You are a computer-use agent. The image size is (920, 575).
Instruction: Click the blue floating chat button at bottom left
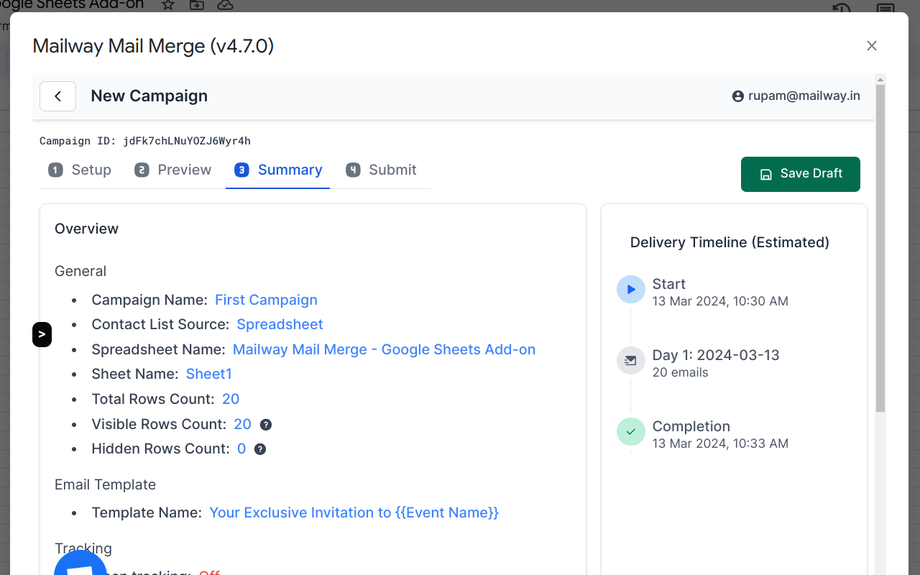(x=80, y=564)
